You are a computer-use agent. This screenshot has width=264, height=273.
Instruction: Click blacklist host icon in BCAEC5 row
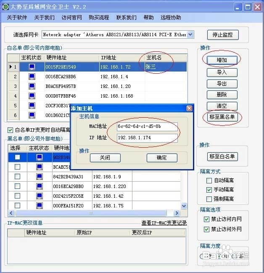[40, 167]
